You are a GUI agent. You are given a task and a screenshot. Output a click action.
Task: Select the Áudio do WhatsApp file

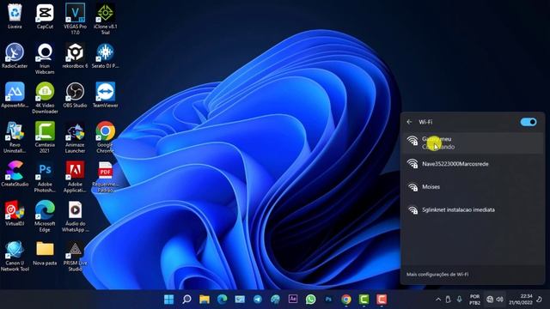[75, 216]
